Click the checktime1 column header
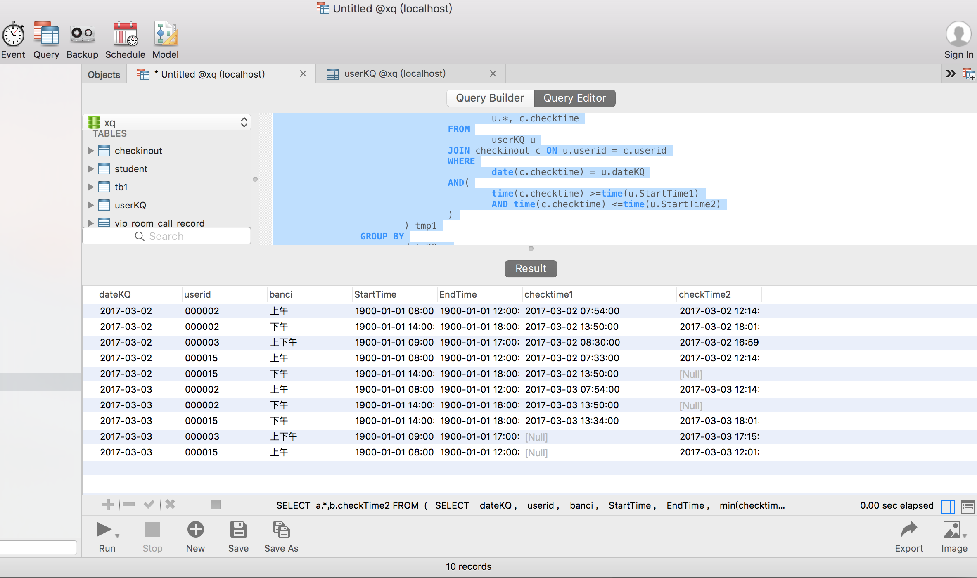 pyautogui.click(x=599, y=294)
